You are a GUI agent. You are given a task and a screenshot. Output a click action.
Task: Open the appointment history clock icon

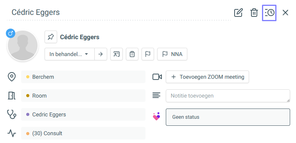tap(269, 13)
